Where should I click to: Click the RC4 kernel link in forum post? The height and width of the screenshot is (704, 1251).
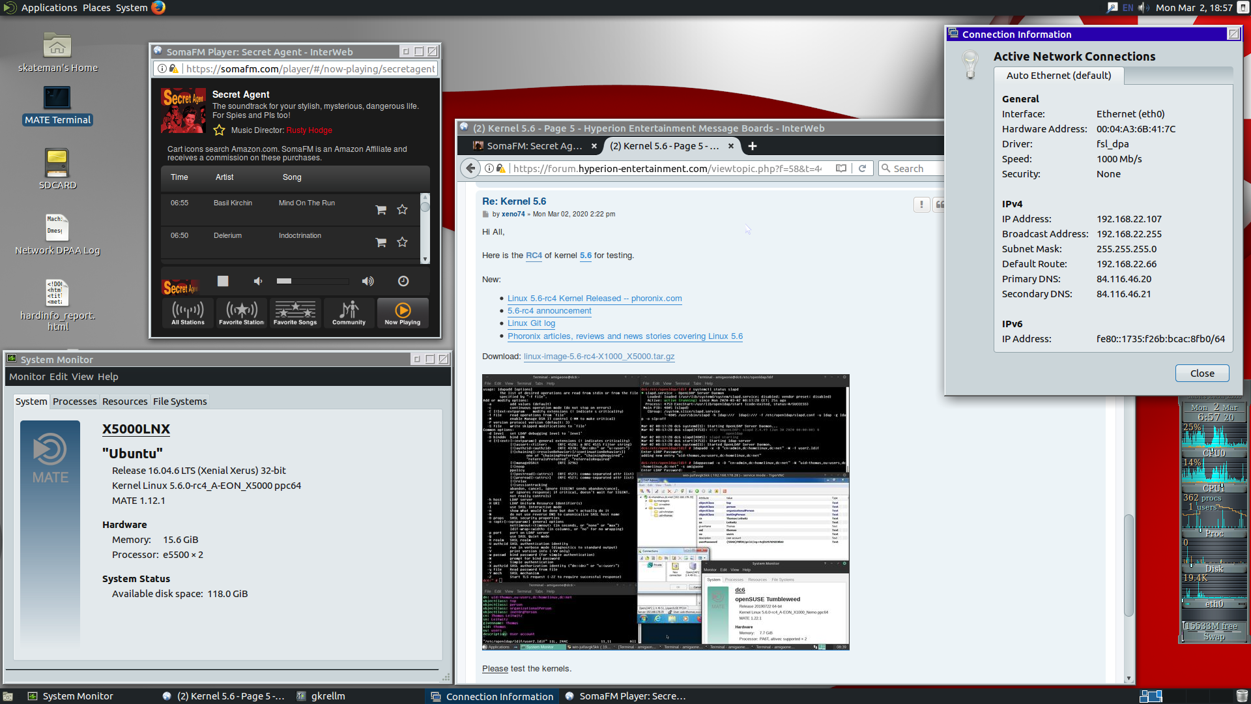click(x=534, y=254)
